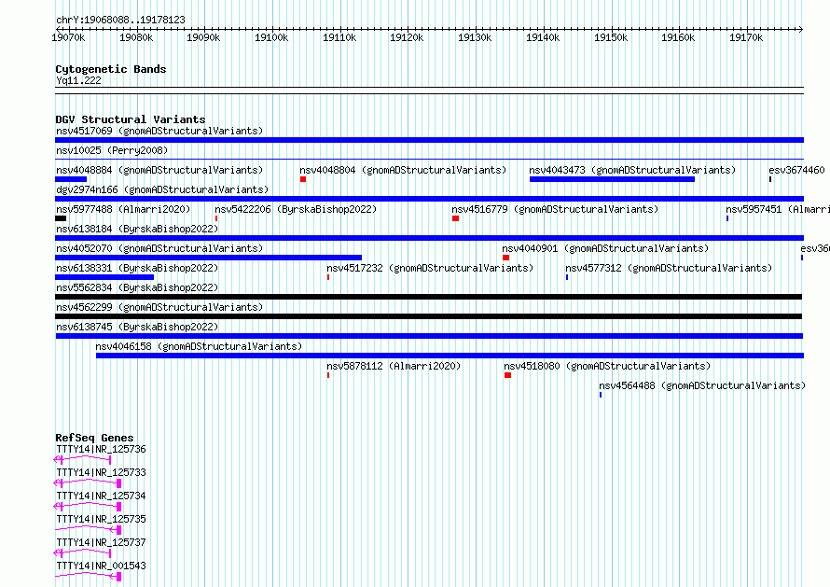Click the TTTY14|NR_125733 transcript glyph
The width and height of the screenshot is (830, 587).
coord(88,483)
